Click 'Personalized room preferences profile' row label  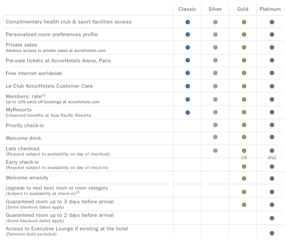click(52, 35)
